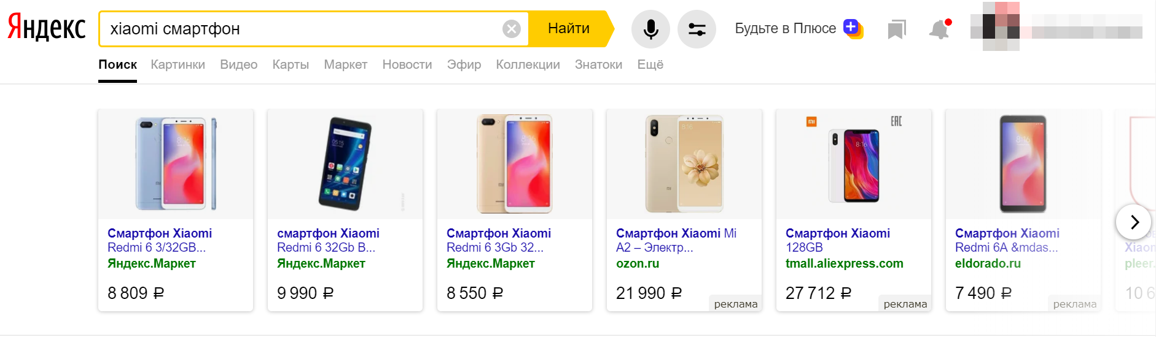This screenshot has height=337, width=1156.
Task: Clear the search query text
Action: point(511,29)
